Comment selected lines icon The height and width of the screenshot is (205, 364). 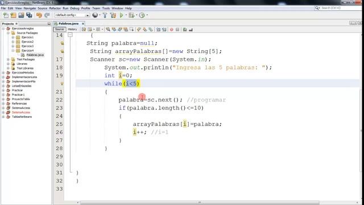[185, 30]
